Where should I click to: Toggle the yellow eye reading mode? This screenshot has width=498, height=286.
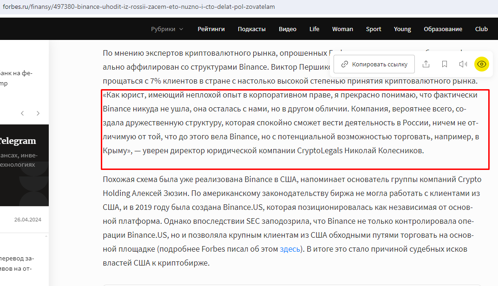[481, 64]
